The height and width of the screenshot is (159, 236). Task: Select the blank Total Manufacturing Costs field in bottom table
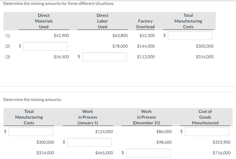pos(31,132)
